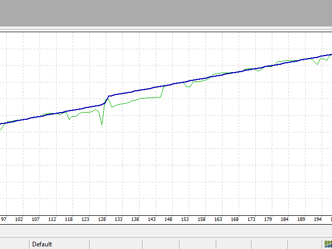Click x-axis label 102
The height and width of the screenshot is (249, 332).
point(19,219)
